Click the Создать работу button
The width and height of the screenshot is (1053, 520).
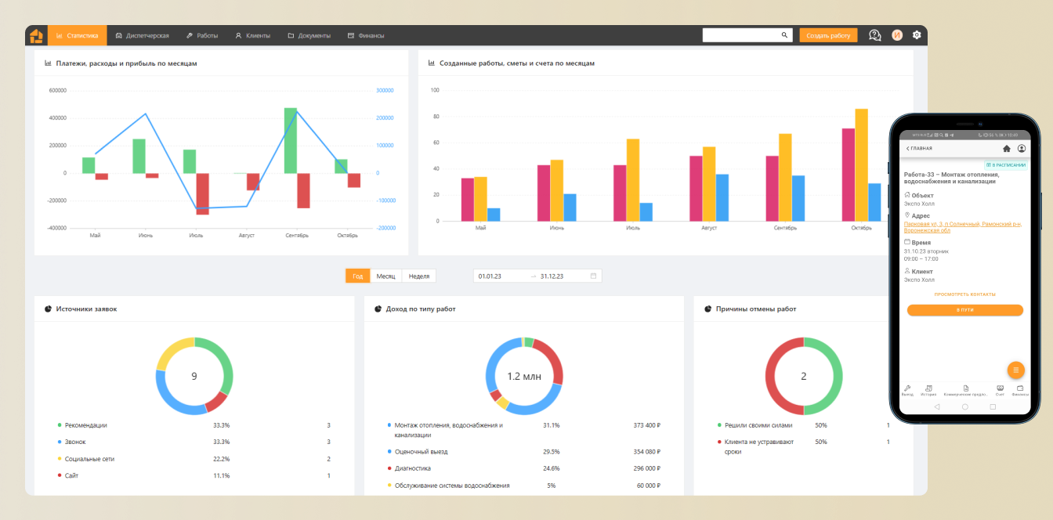pyautogui.click(x=828, y=35)
